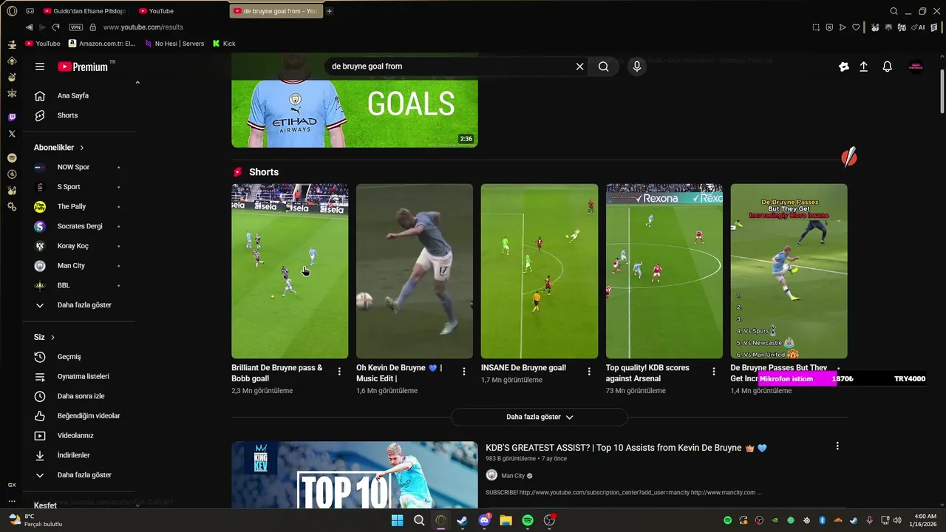The height and width of the screenshot is (532, 946).
Task: Go to the YouTube Premium logo home
Action: coord(83,66)
